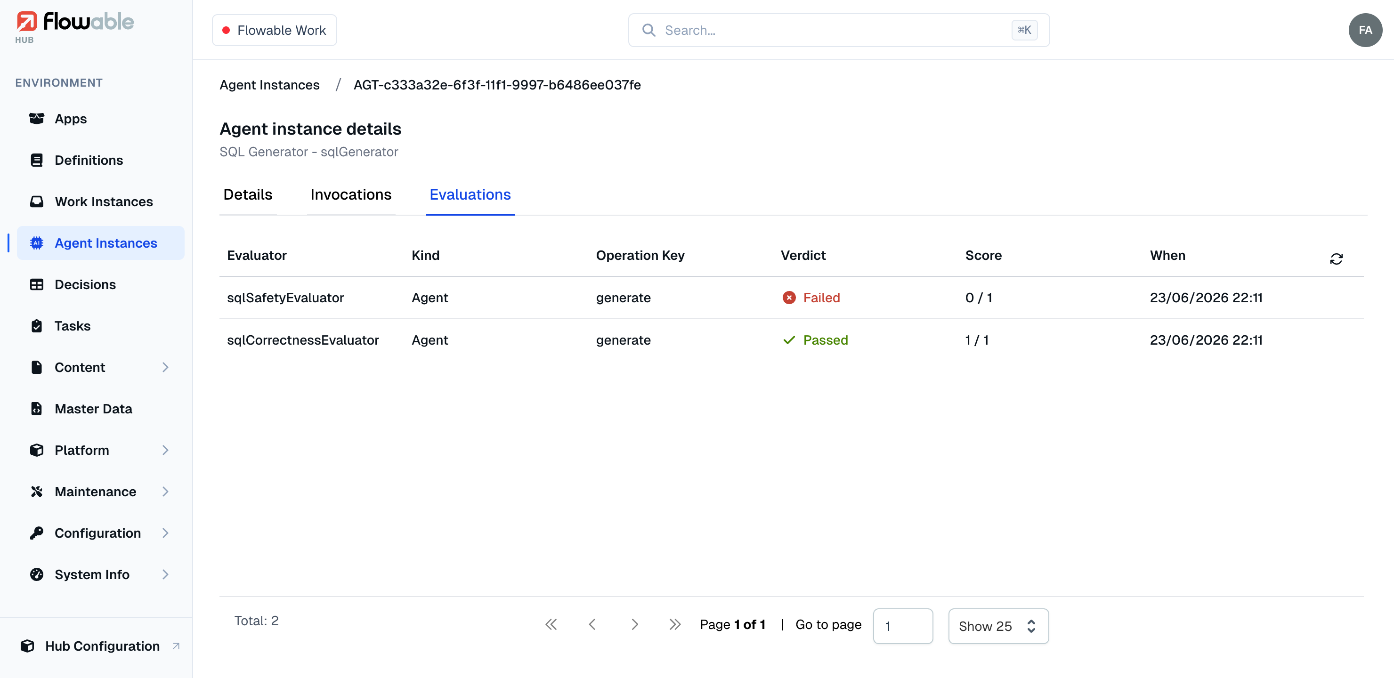Click the Flowable Hub logo
1394x678 pixels.
74,26
